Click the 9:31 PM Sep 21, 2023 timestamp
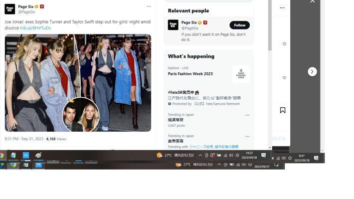 24,139
